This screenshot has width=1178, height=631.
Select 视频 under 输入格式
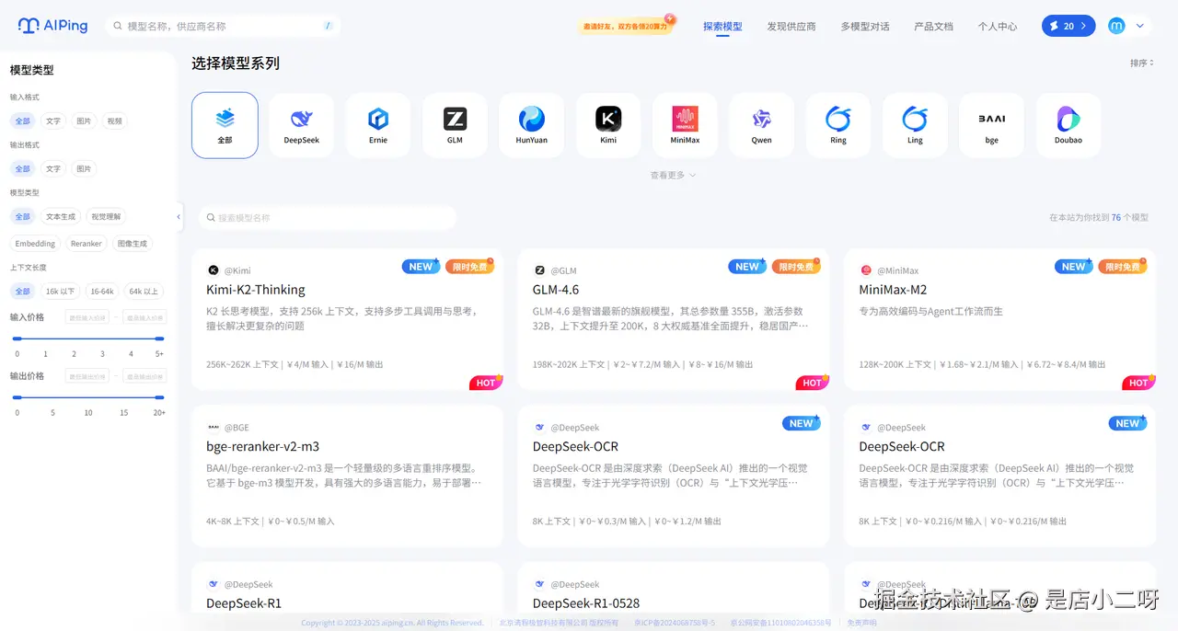[x=114, y=120]
